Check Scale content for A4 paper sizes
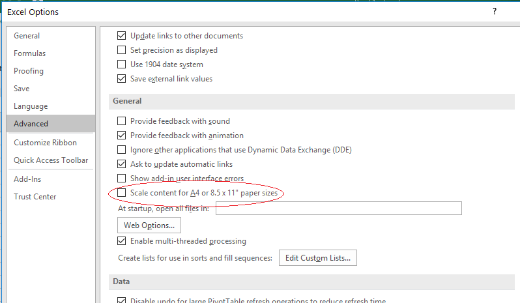The width and height of the screenshot is (520, 303). point(122,193)
